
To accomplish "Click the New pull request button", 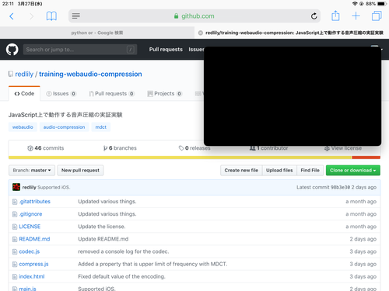I will (80, 170).
